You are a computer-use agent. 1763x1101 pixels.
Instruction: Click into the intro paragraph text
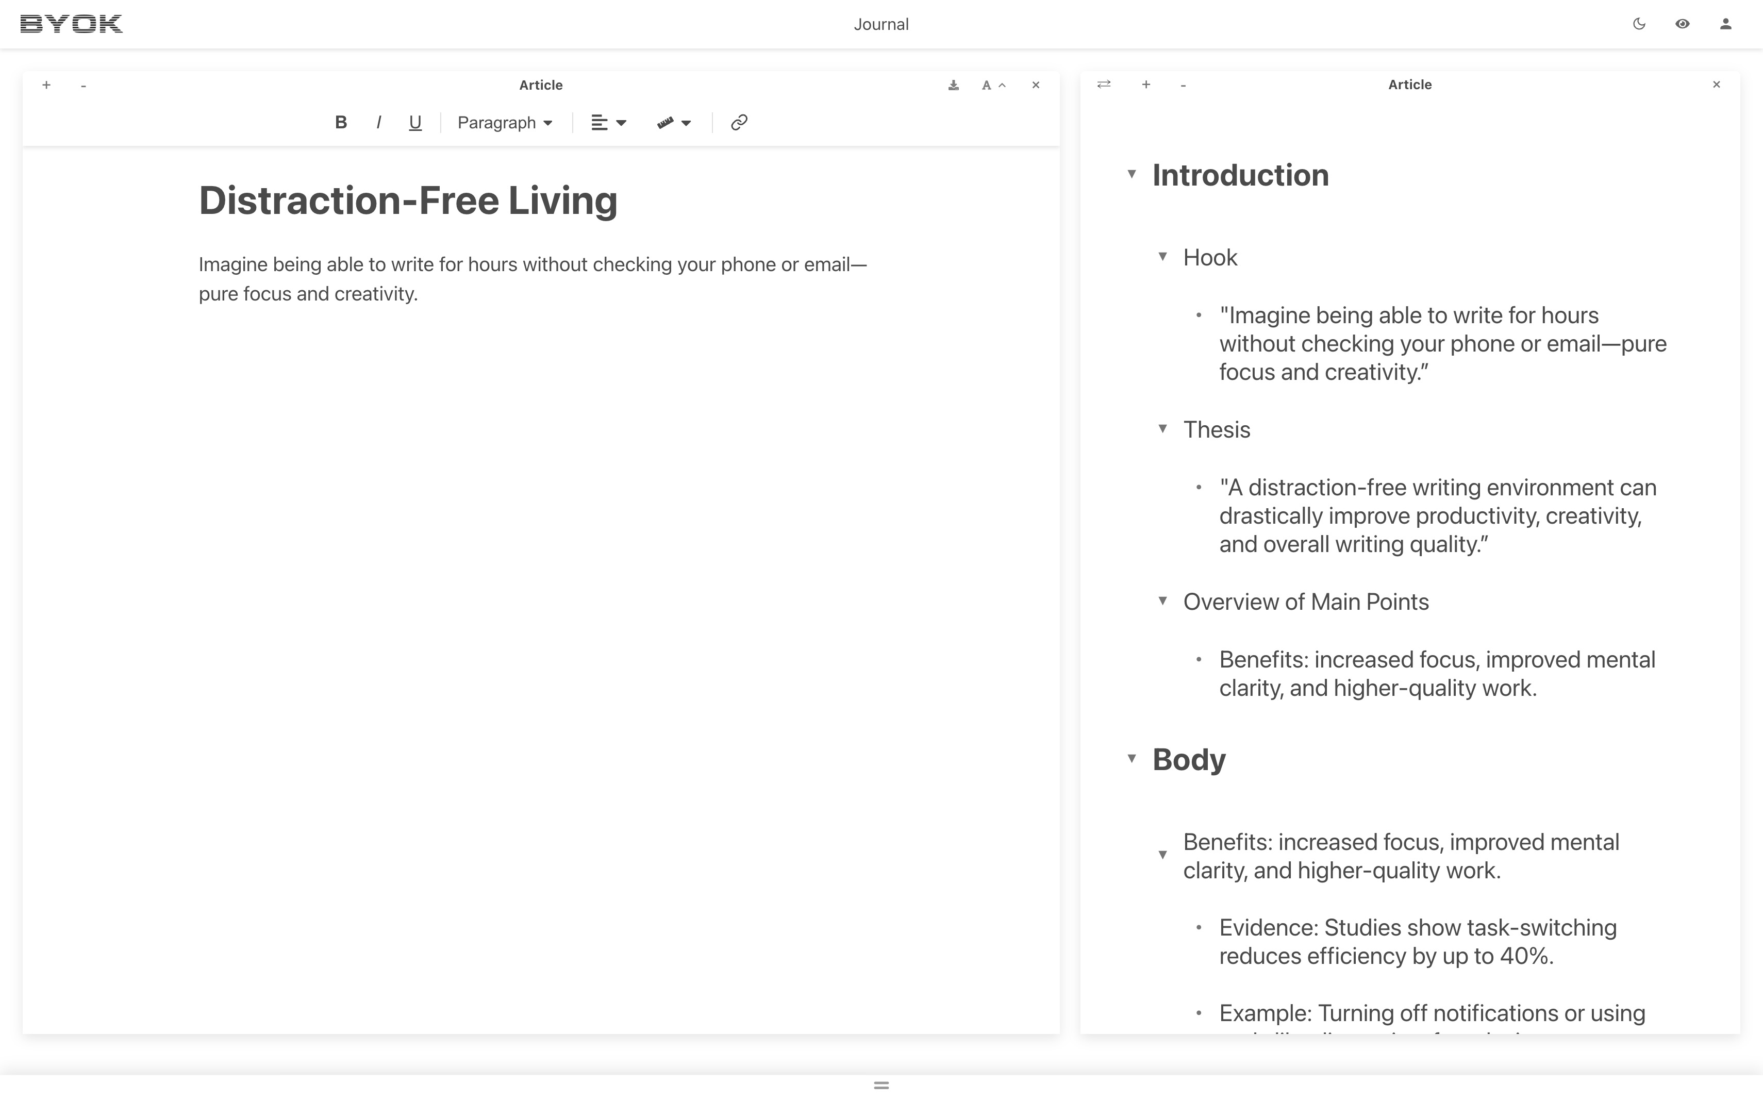pyautogui.click(x=533, y=279)
